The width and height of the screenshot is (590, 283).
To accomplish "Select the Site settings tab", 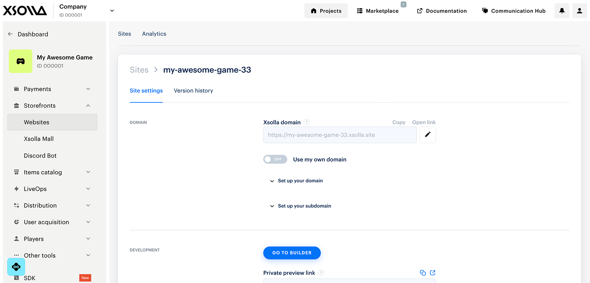I will [x=146, y=91].
